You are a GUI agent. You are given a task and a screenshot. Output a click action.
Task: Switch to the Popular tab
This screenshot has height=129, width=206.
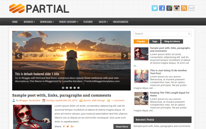pos(141,41)
